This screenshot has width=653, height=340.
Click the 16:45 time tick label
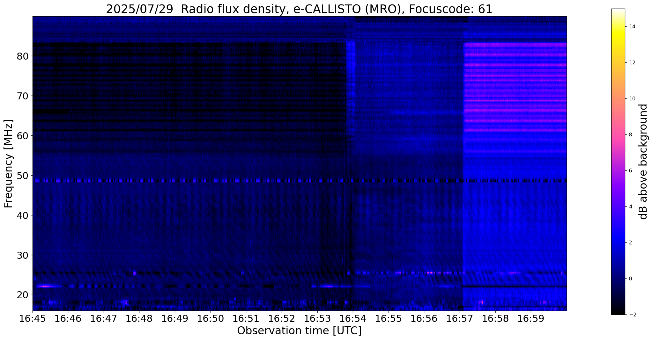click(33, 318)
